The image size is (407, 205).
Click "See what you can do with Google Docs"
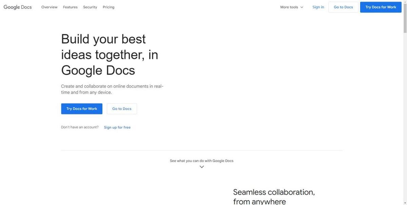click(x=201, y=161)
